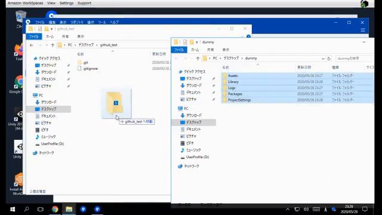The image size is (382, 215).
Task: Click taskbar clock showing 23:29
Action: [349, 210]
